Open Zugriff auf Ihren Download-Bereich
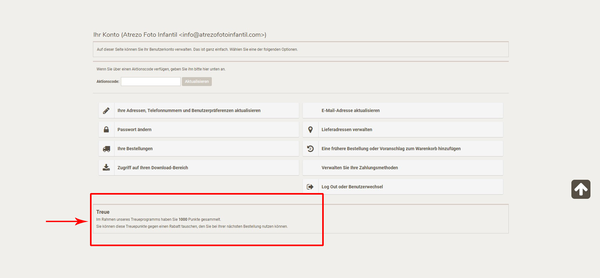The height and width of the screenshot is (278, 600). [x=152, y=168]
